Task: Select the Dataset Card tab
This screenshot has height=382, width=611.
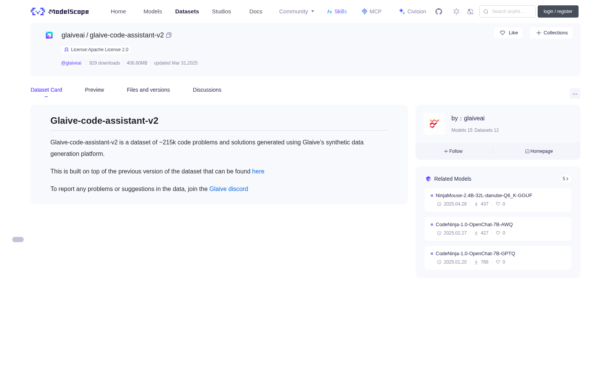Action: point(46,90)
